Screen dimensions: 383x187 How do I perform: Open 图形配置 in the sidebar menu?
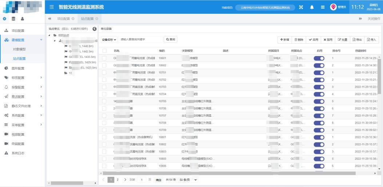[18, 68]
